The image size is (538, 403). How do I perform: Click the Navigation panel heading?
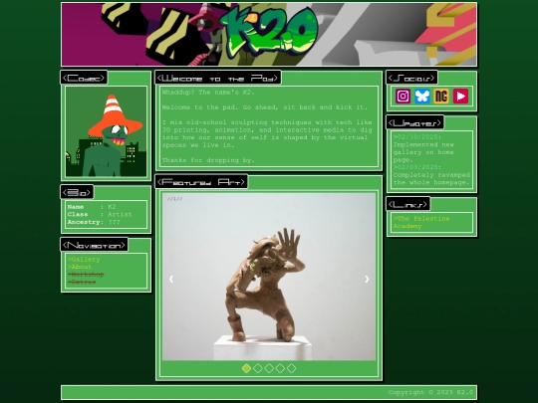pyautogui.click(x=94, y=245)
